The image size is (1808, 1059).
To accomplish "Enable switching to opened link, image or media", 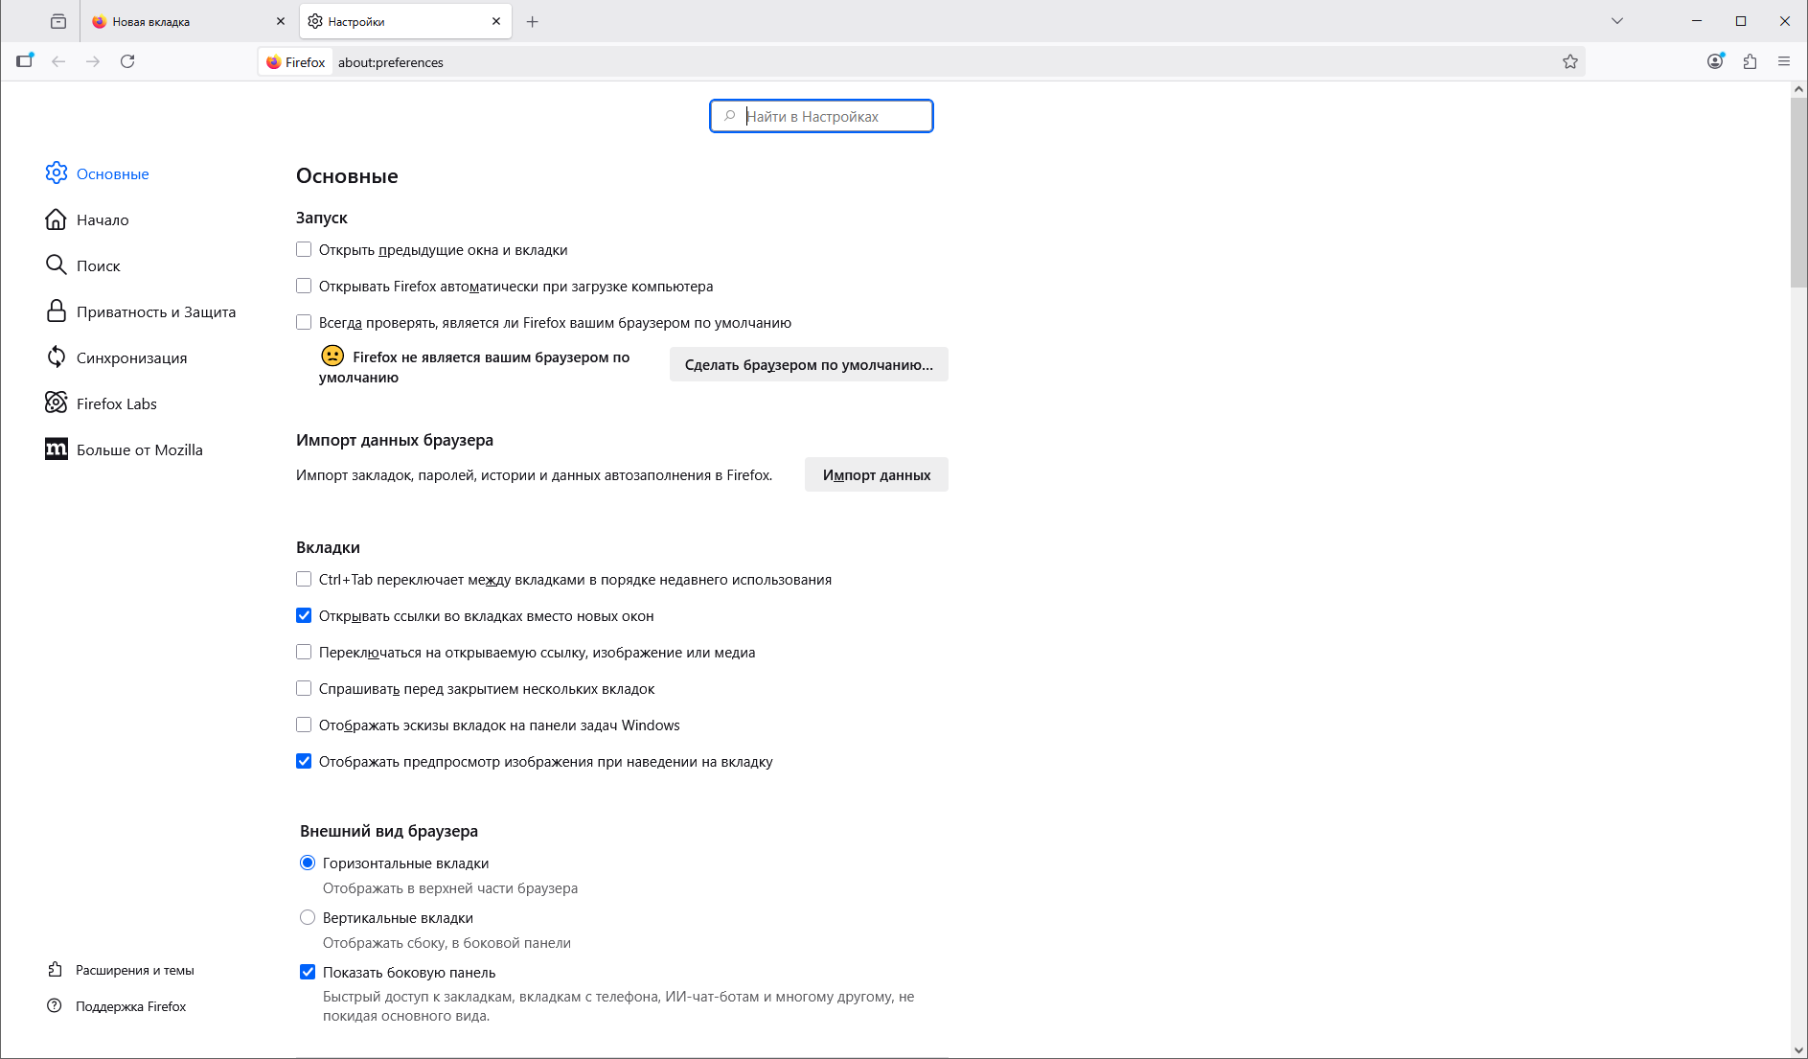I will tap(304, 652).
